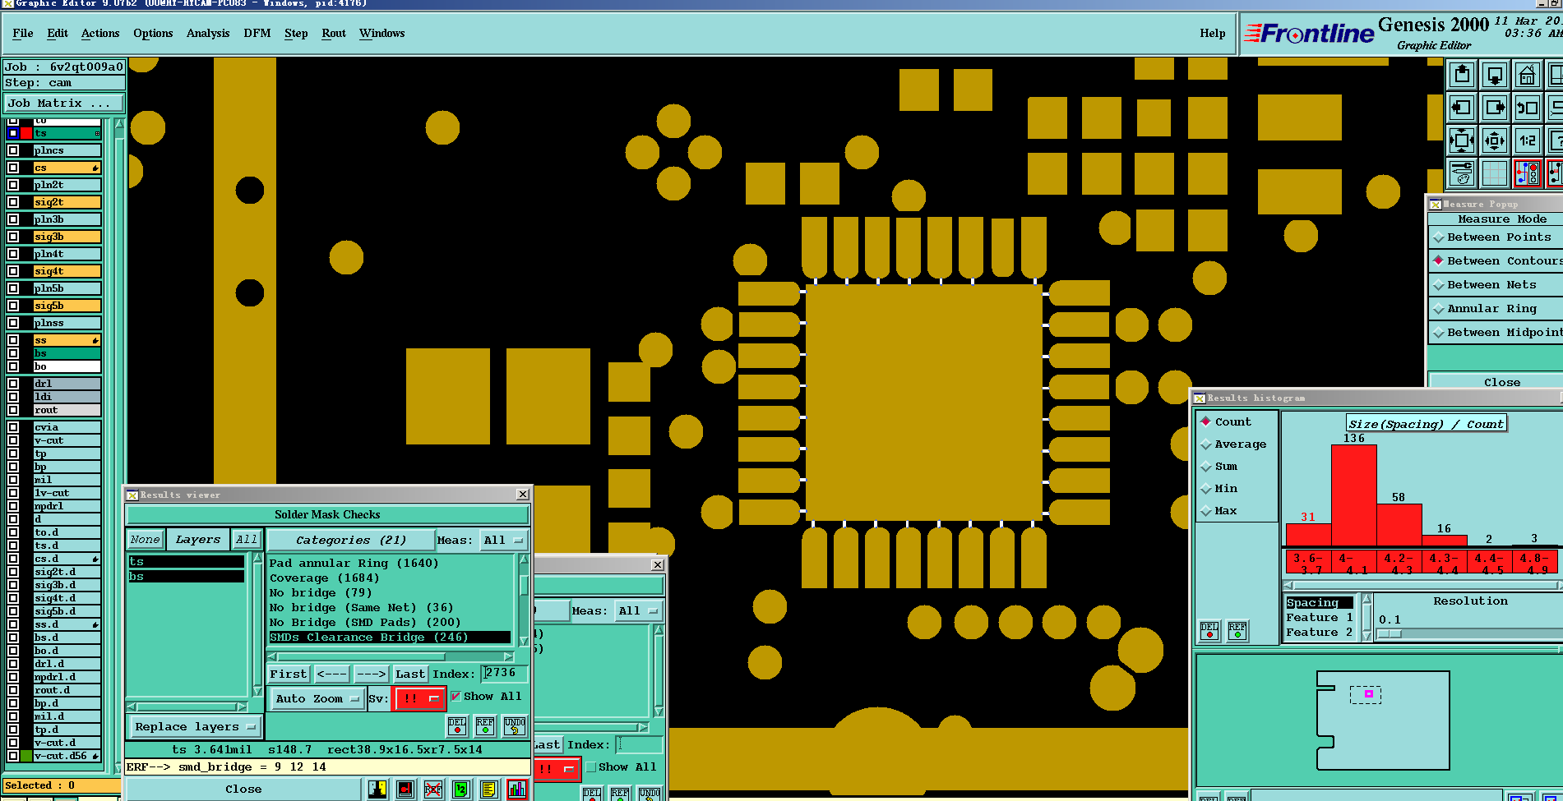Click the 1:2 zoom scale icon
This screenshot has height=801, width=1563.
click(x=1528, y=140)
